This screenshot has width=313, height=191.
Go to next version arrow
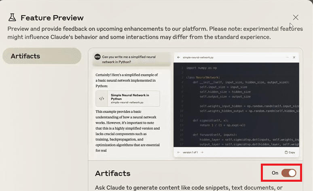[202, 152]
